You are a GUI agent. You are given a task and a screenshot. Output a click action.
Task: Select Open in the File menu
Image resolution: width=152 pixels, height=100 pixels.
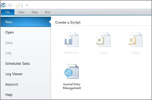pyautogui.click(x=26, y=32)
